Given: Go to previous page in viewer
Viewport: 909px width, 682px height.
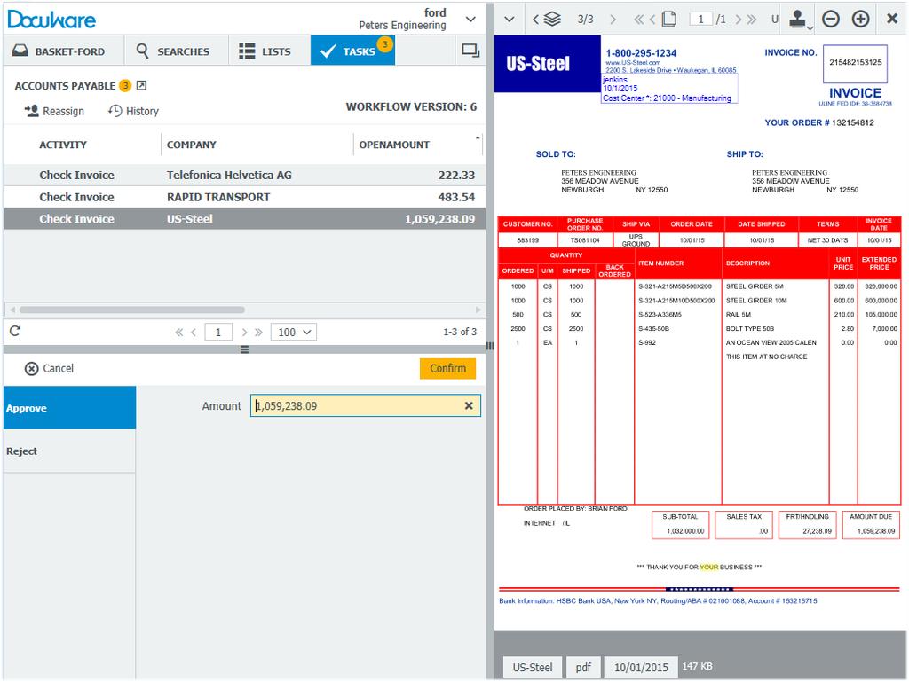Looking at the screenshot, I should [x=652, y=20].
